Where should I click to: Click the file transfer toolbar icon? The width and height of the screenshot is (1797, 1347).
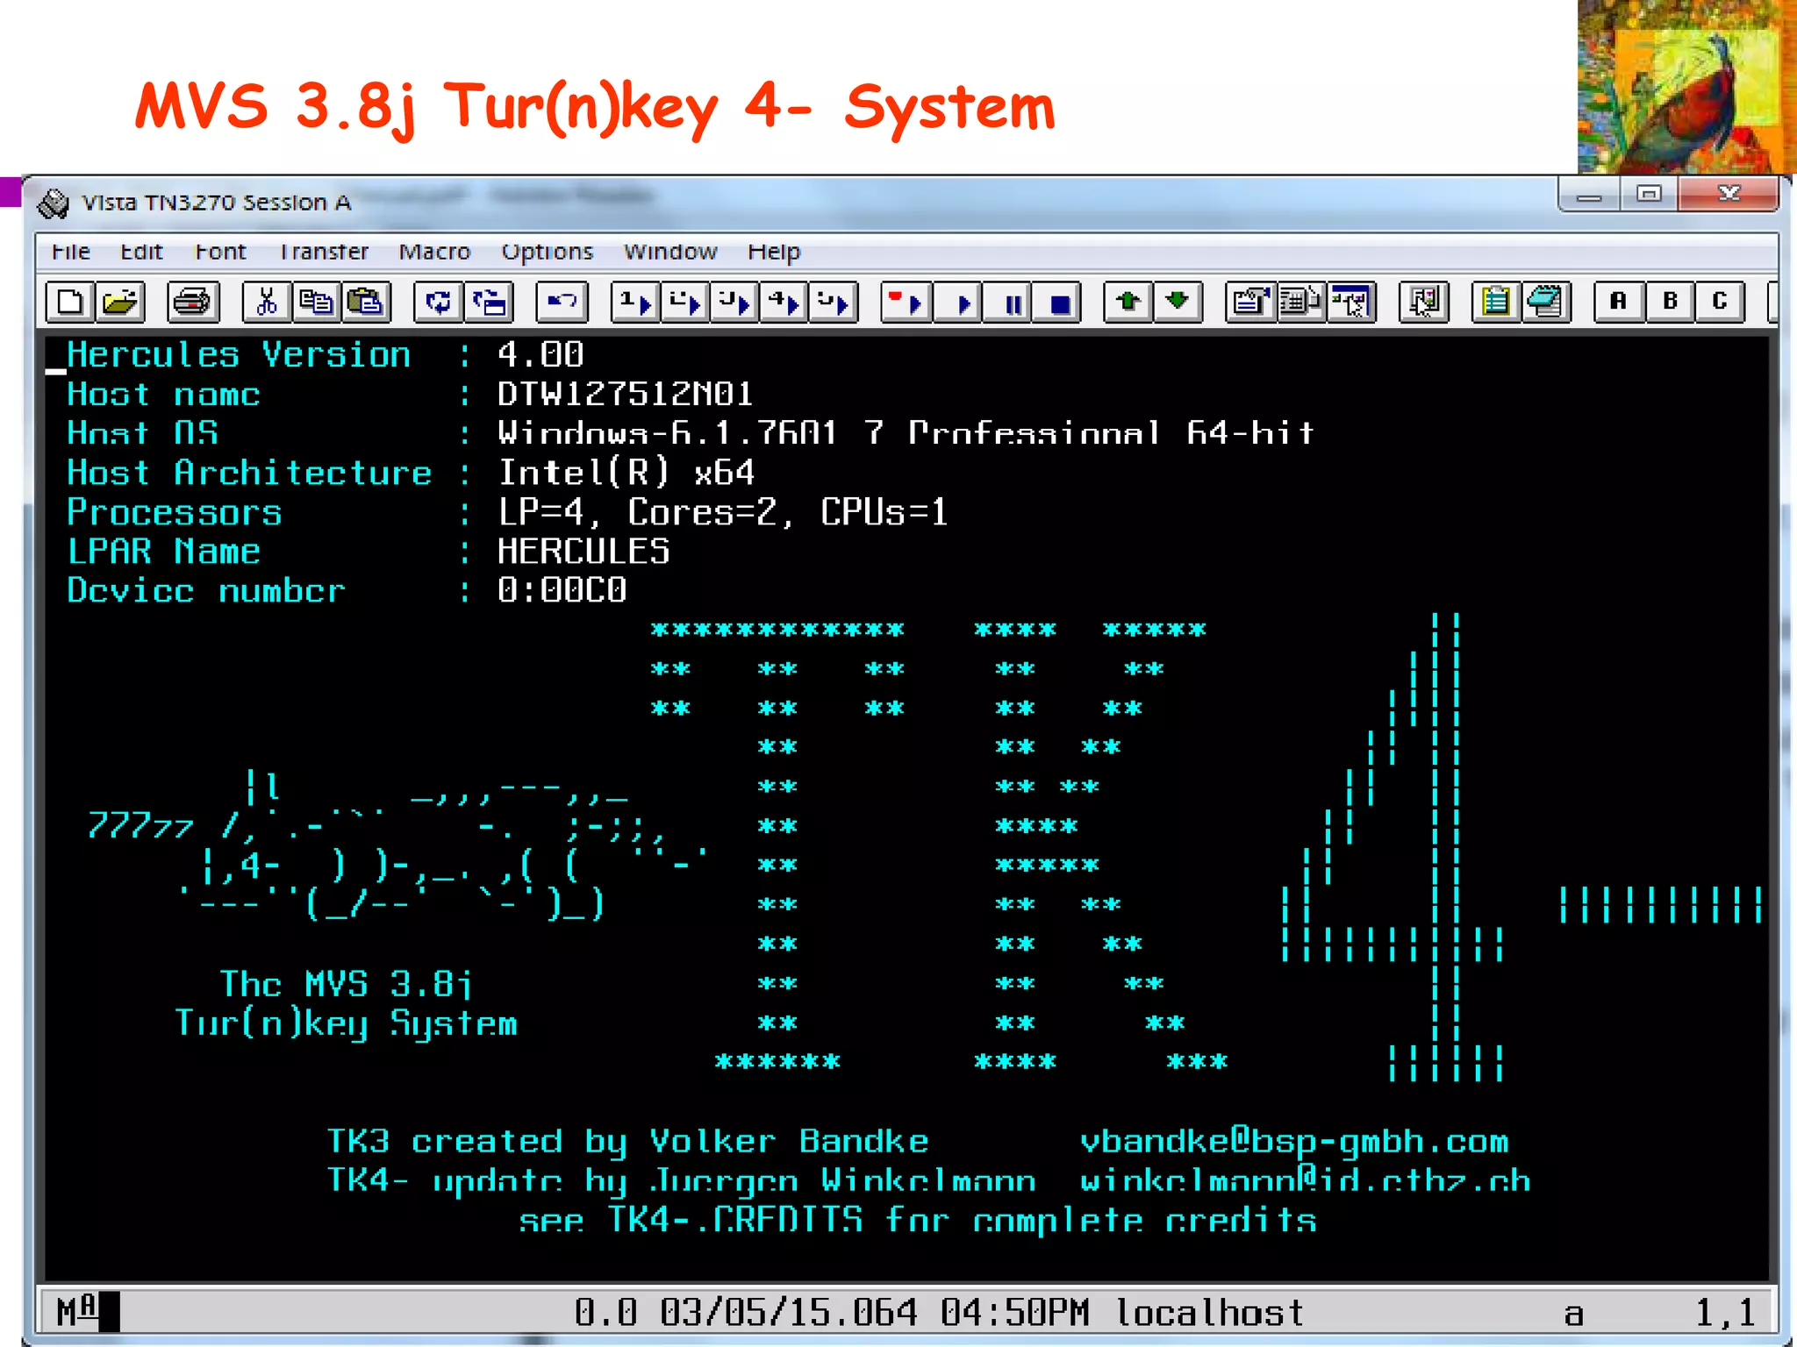tap(488, 303)
